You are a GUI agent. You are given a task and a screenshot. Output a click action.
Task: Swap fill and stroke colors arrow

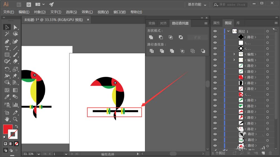point(17,126)
